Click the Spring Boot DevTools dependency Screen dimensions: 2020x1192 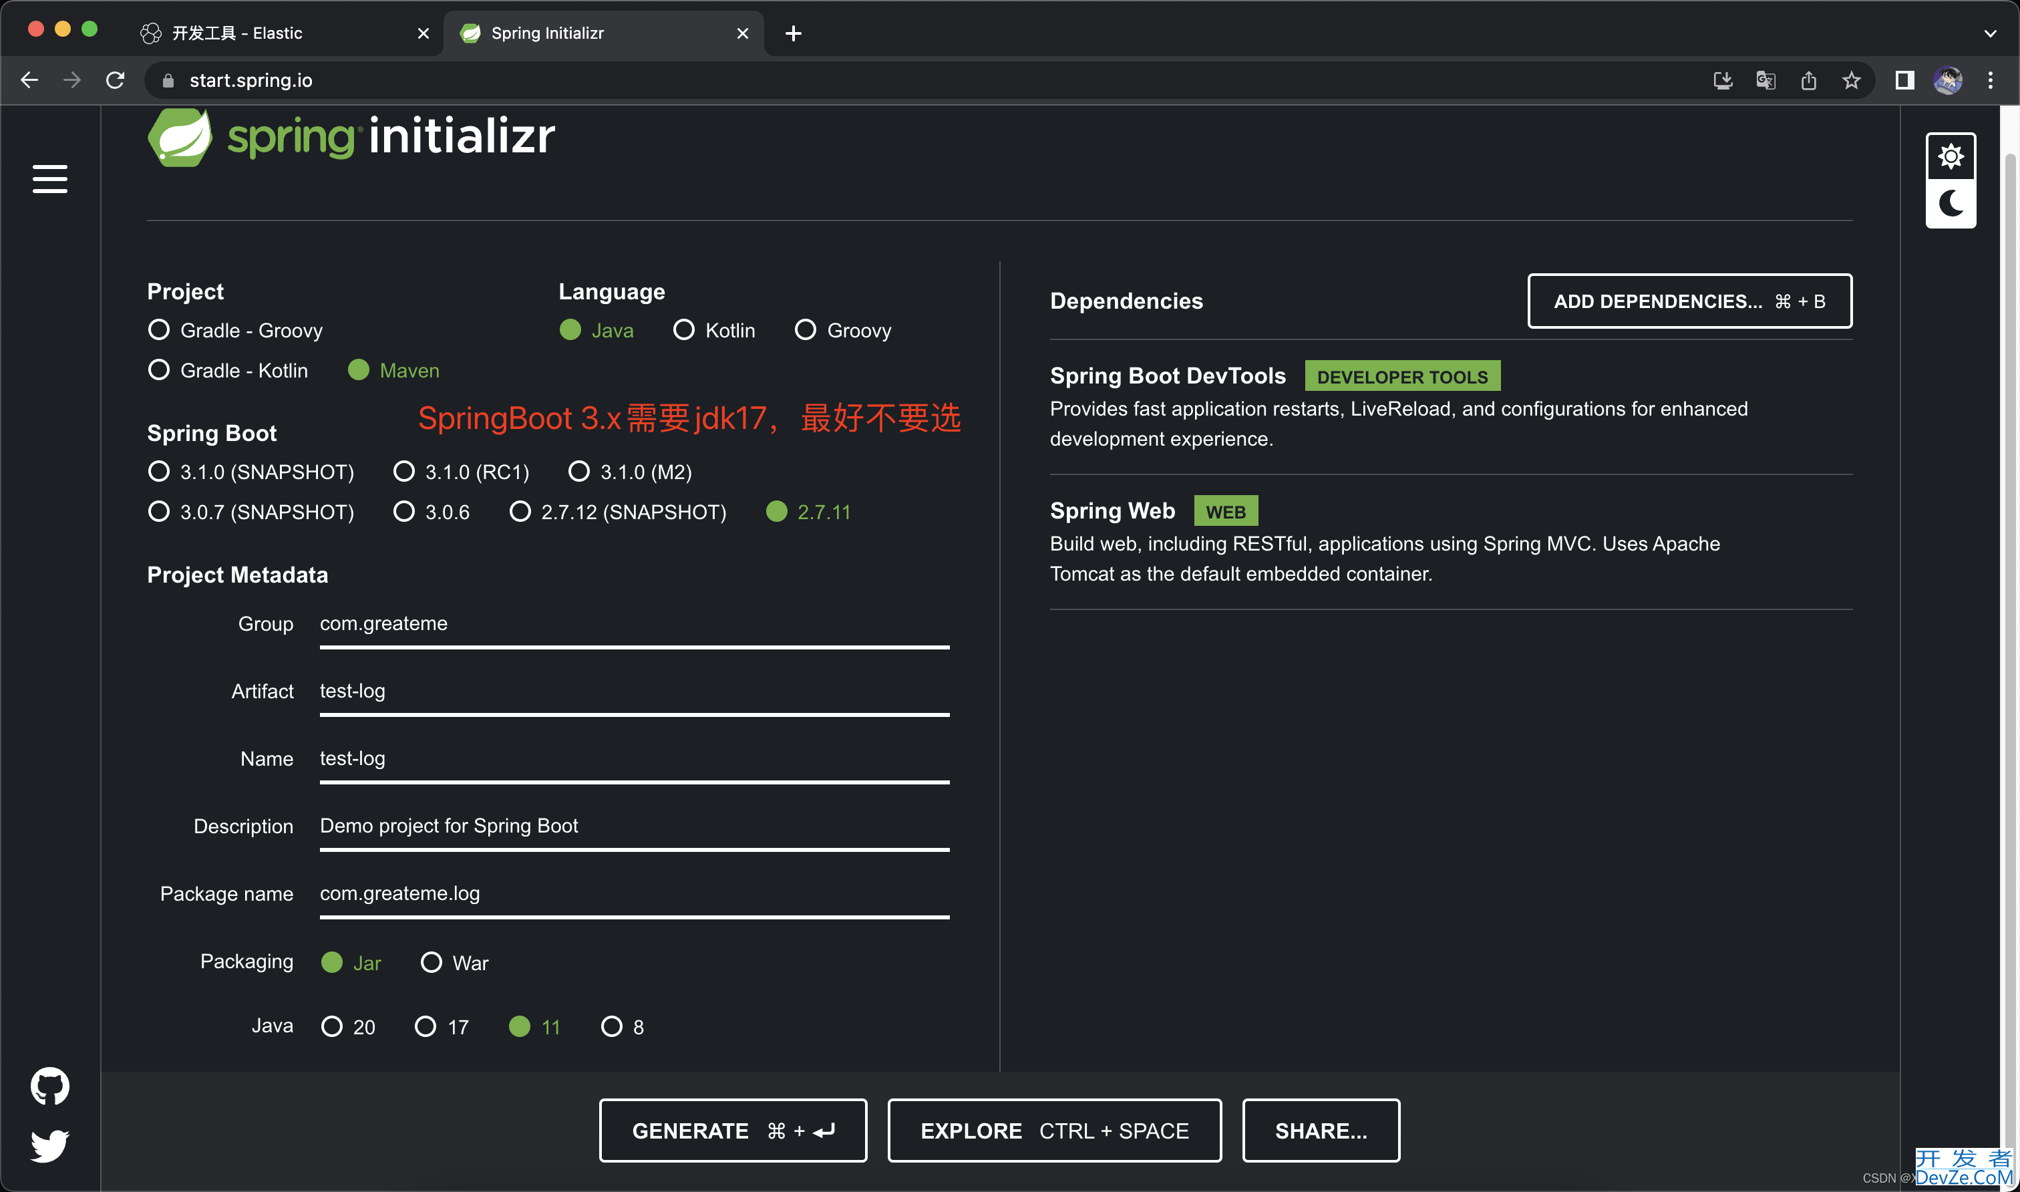[1451, 407]
